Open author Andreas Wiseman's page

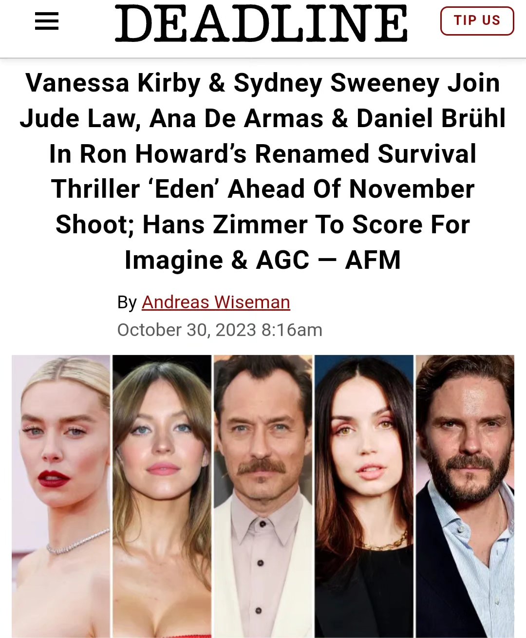(216, 302)
